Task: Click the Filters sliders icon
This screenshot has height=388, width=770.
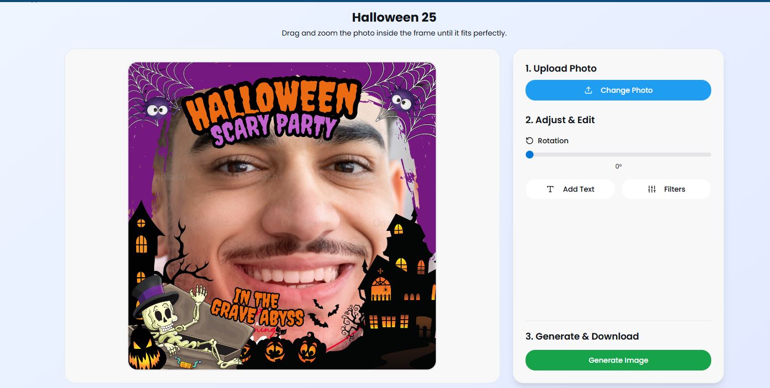Action: click(652, 189)
